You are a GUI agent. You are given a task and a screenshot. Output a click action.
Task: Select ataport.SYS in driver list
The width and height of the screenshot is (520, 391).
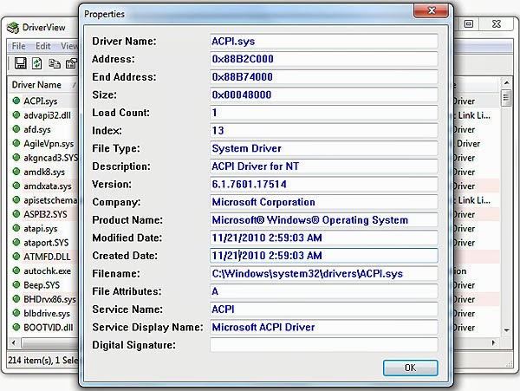coord(46,243)
